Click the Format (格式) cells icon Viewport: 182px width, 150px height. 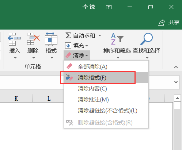[51, 39]
